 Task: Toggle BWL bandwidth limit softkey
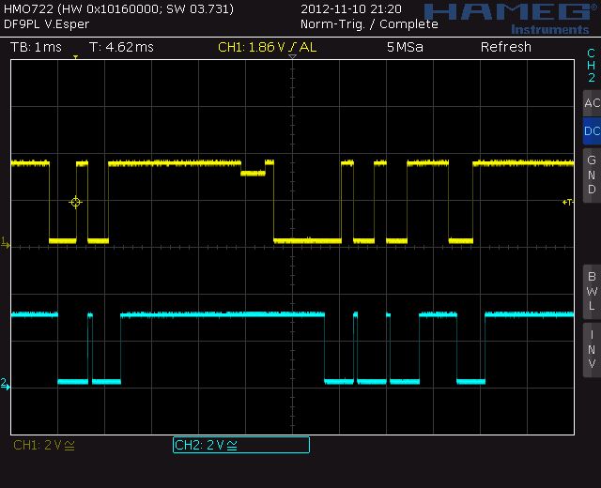[592, 292]
